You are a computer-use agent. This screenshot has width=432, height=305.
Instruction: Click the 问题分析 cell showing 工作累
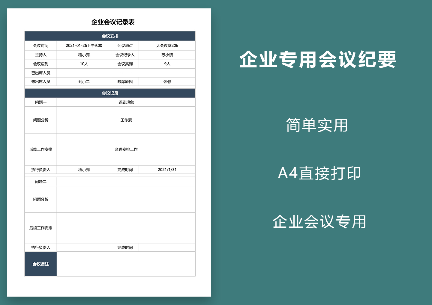point(126,120)
